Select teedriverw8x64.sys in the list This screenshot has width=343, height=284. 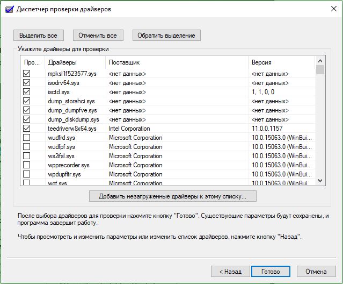click(72, 129)
